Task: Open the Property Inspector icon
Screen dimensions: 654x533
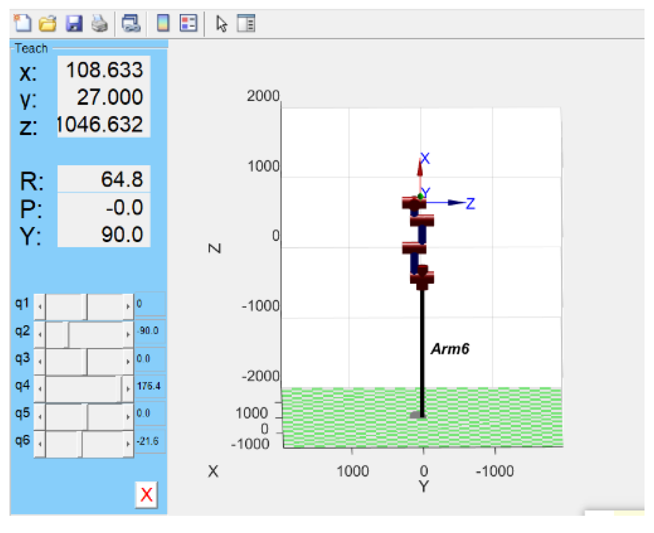Action: tap(246, 23)
